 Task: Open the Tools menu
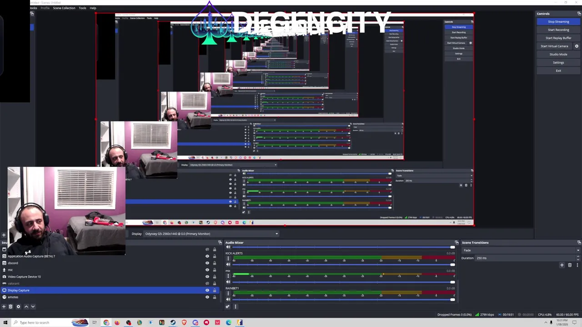[x=82, y=8]
